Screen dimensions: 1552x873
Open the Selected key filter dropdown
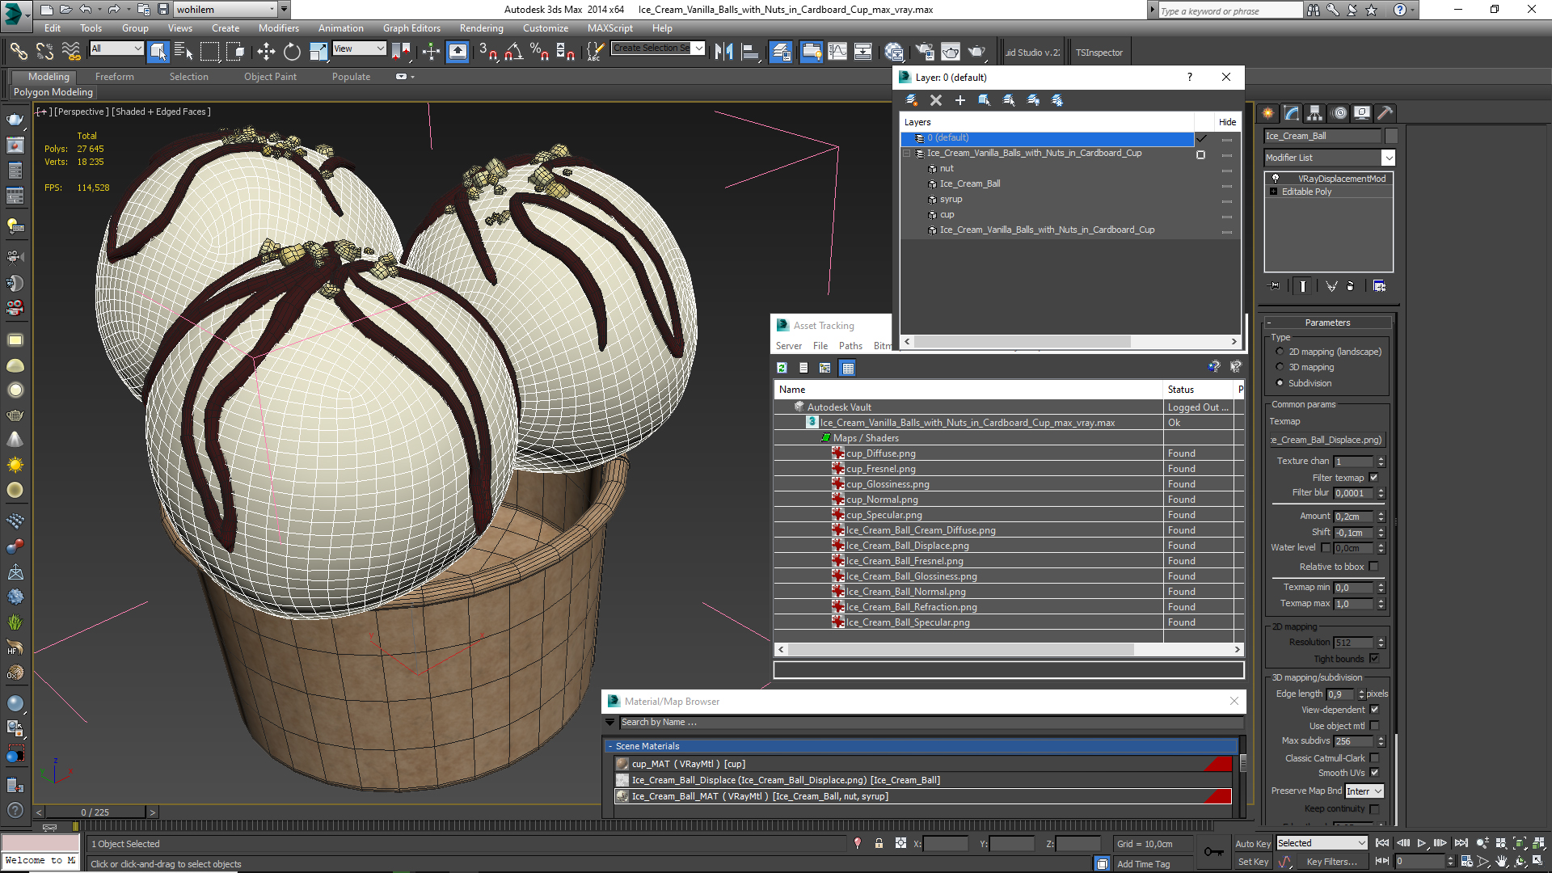point(1322,843)
